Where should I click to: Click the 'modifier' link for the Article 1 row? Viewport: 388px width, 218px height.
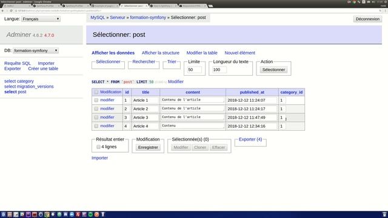[x=107, y=100]
